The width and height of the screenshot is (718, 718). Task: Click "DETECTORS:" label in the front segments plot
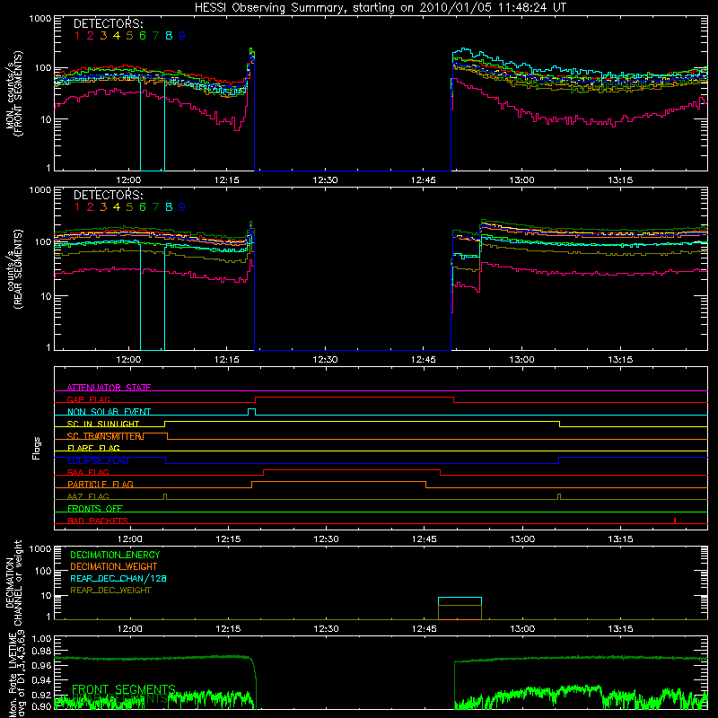pyautogui.click(x=108, y=24)
